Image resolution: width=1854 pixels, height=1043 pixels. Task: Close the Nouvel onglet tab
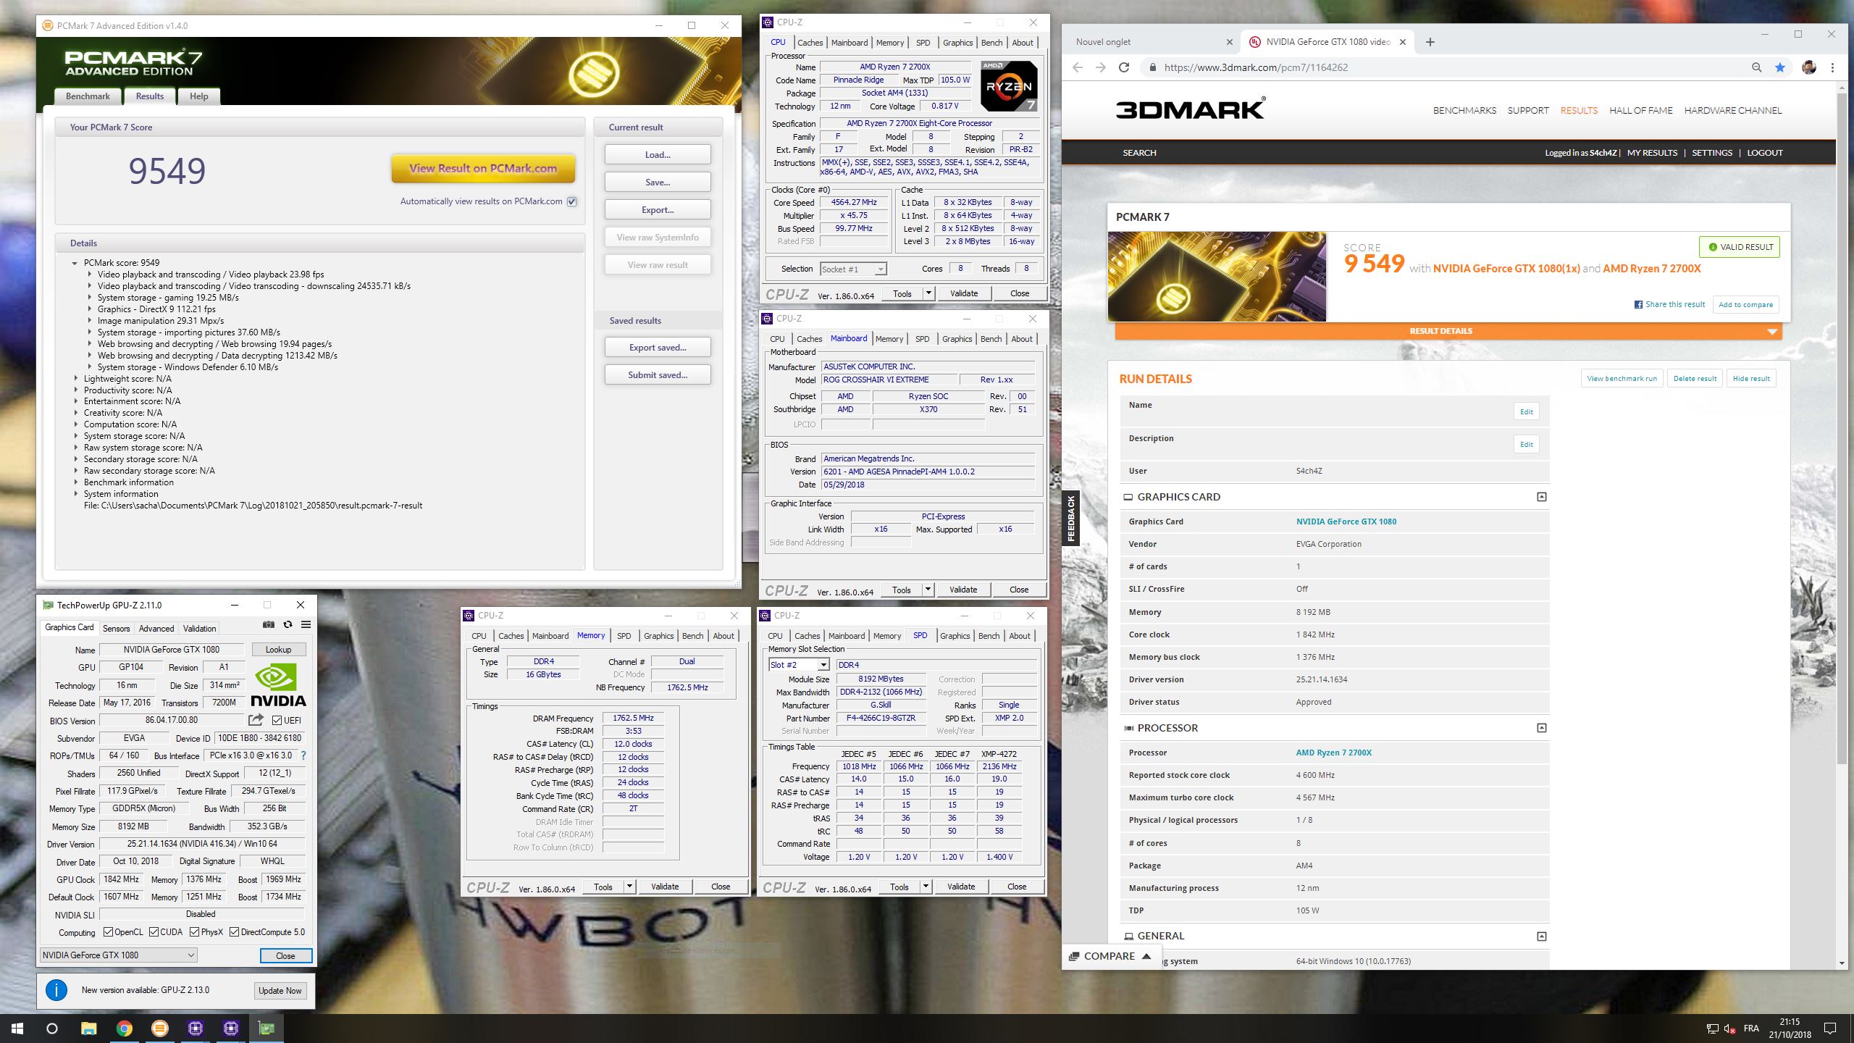1229,42
